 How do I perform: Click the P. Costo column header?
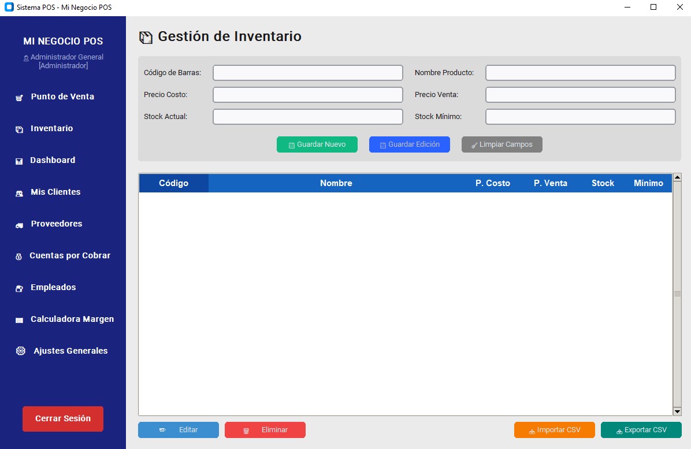[493, 183]
